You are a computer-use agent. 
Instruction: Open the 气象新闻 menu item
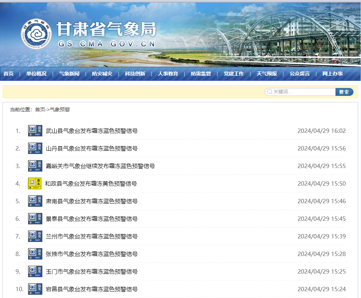(x=69, y=74)
